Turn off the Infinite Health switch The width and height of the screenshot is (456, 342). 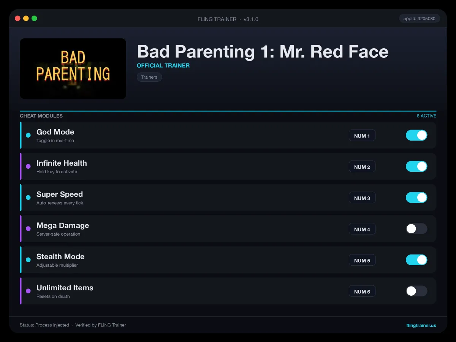click(416, 166)
